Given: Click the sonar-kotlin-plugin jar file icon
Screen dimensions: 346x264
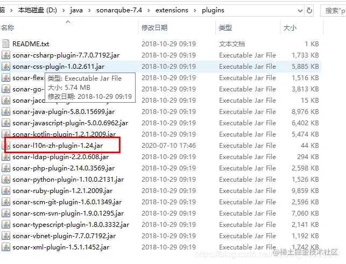Looking at the screenshot, I should click(x=6, y=134).
